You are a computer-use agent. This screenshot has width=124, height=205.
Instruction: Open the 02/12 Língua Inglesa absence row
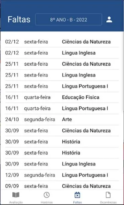coord(62,53)
